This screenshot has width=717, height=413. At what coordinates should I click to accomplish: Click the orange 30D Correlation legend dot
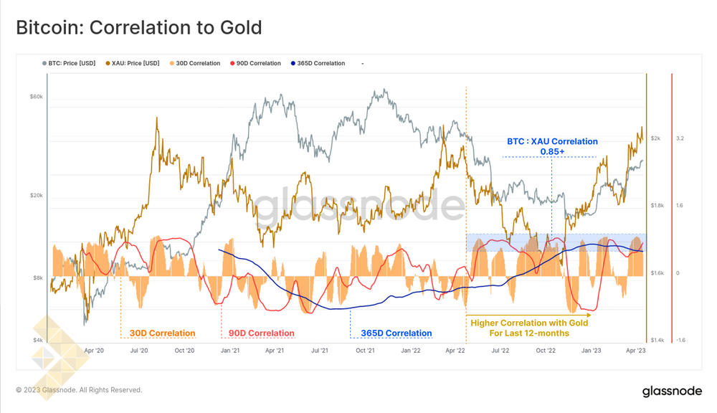tap(171, 64)
